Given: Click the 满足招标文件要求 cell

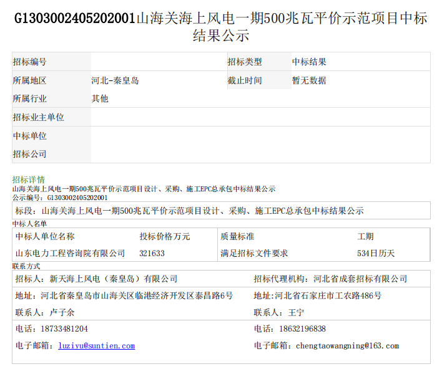Looking at the screenshot, I should tap(254, 253).
